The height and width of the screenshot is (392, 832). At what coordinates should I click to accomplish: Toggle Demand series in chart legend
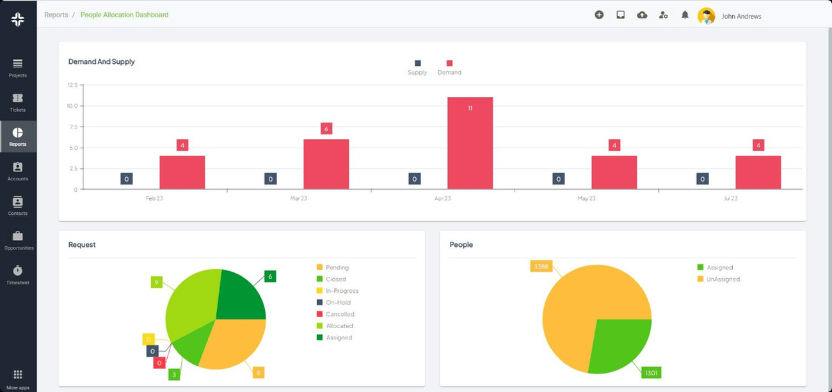point(449,67)
